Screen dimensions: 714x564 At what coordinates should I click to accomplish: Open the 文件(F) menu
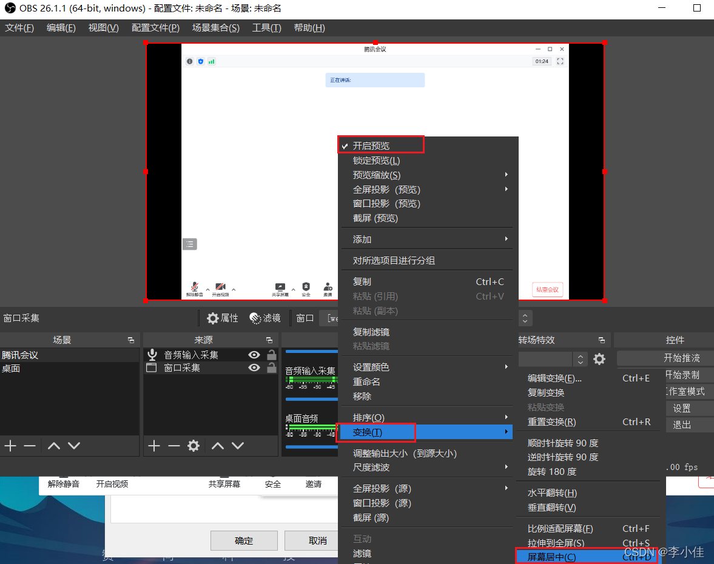[19, 28]
